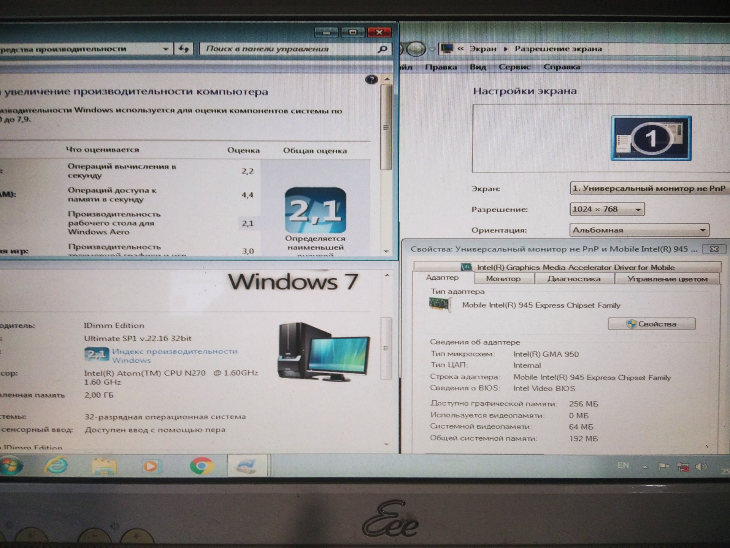Open Intel Graphics Media Accelerator Driver tab
The width and height of the screenshot is (730, 548).
(x=567, y=267)
